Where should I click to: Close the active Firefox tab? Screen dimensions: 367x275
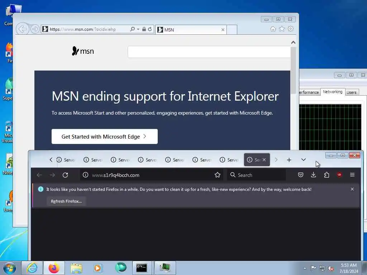click(264, 160)
